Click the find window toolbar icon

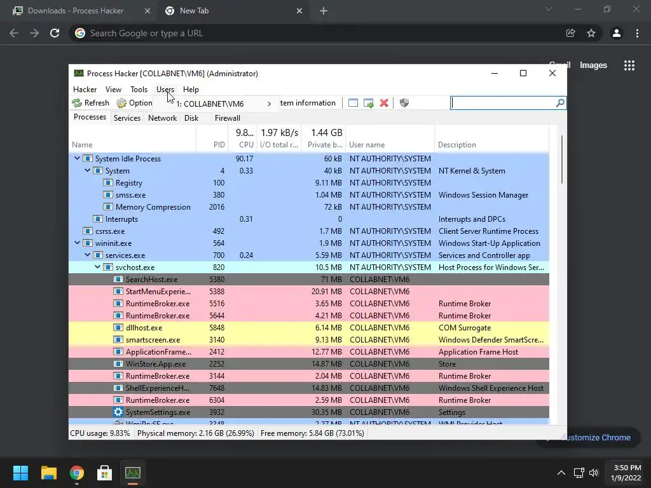(353, 103)
